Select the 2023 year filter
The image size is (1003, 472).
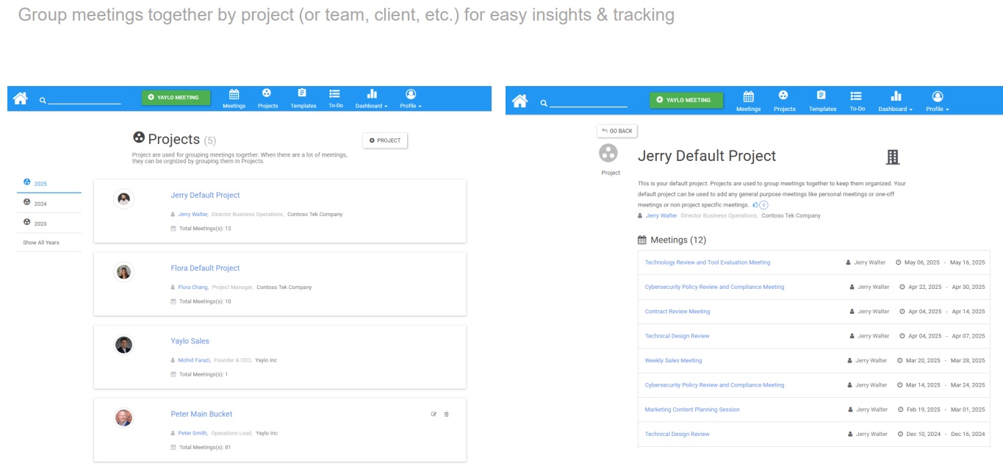point(40,223)
